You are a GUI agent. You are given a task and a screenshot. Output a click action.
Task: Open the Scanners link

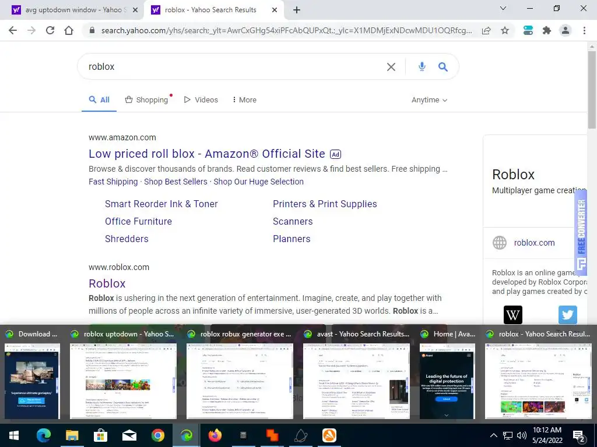coord(293,222)
